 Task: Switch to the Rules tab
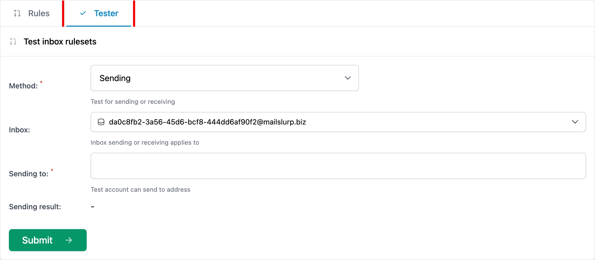coord(32,13)
